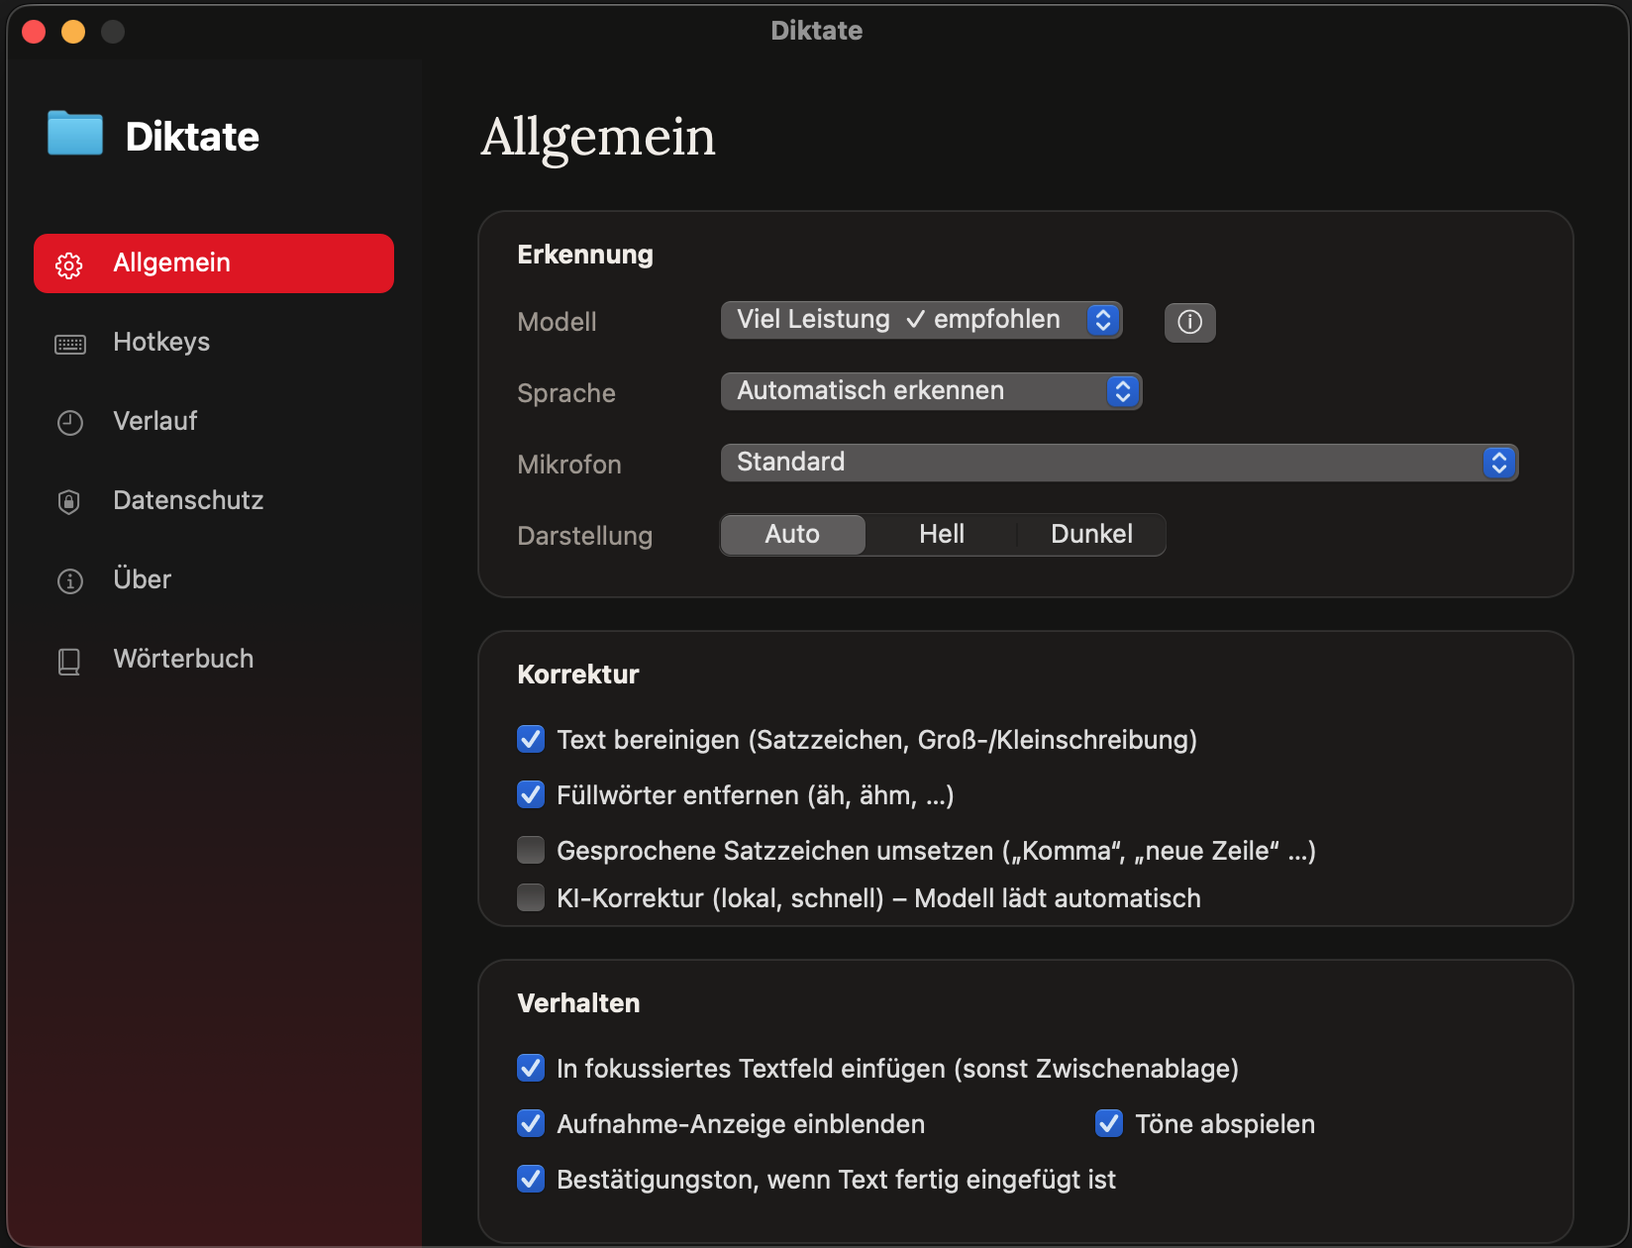Click the Erkennung section heading
1632x1248 pixels.
pos(585,255)
